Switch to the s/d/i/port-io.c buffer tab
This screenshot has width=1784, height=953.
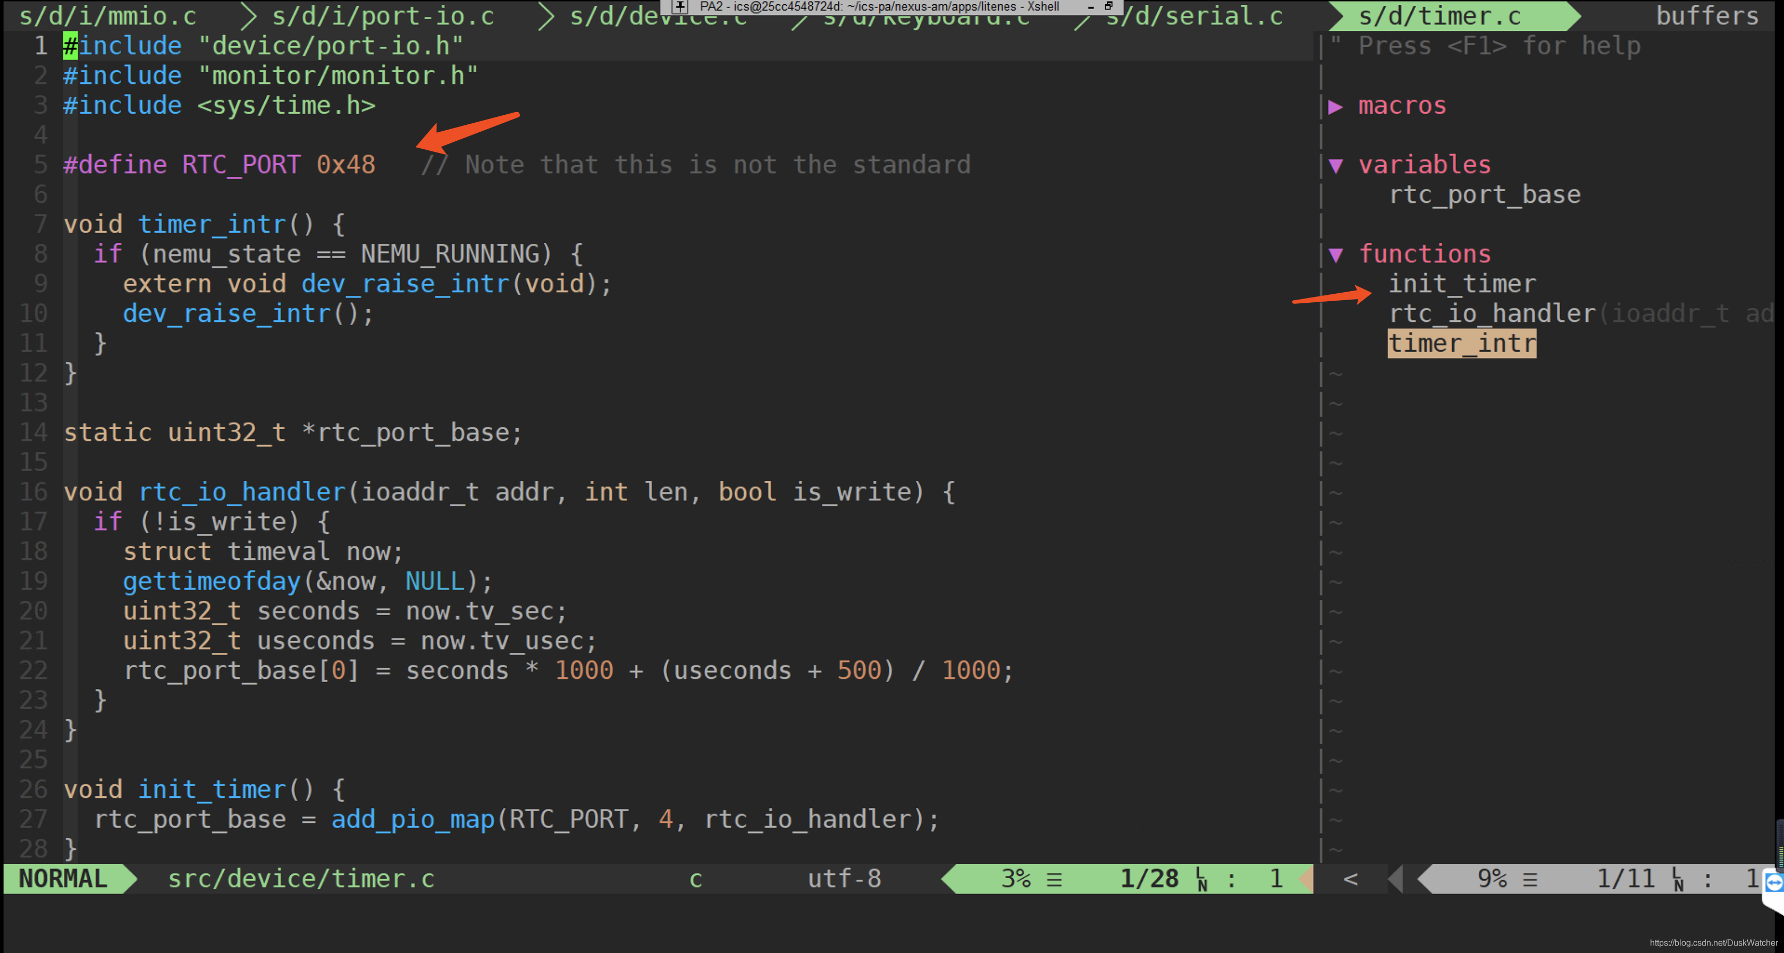pyautogui.click(x=383, y=16)
